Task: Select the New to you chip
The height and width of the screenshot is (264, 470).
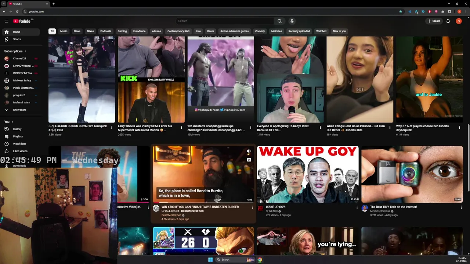Action: 339,31
